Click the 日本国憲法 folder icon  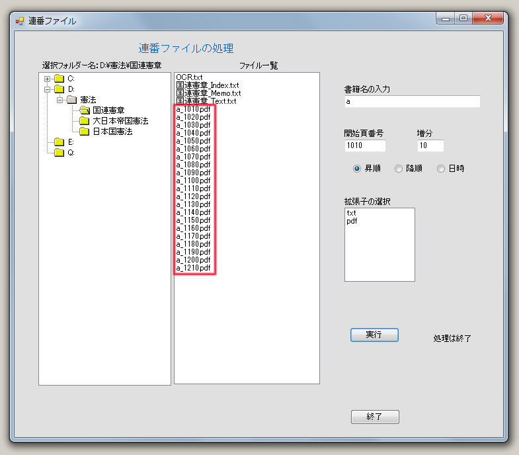[x=85, y=132]
